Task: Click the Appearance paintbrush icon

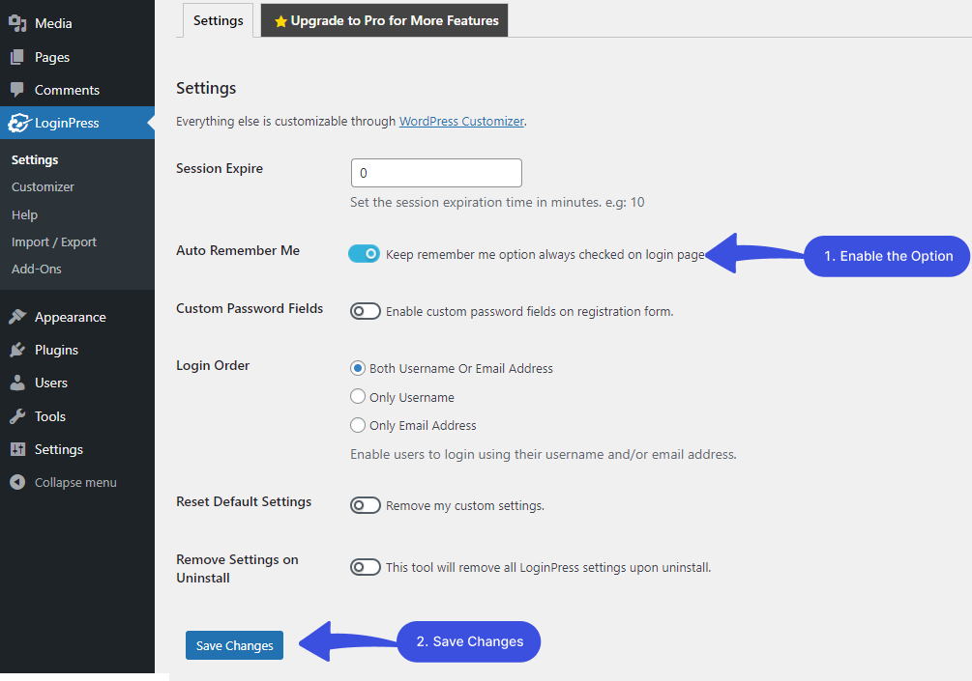Action: [x=17, y=317]
